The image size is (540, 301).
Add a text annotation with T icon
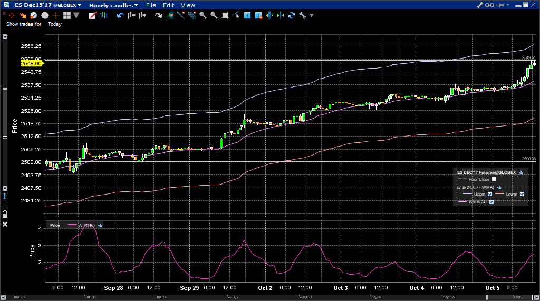point(247,15)
